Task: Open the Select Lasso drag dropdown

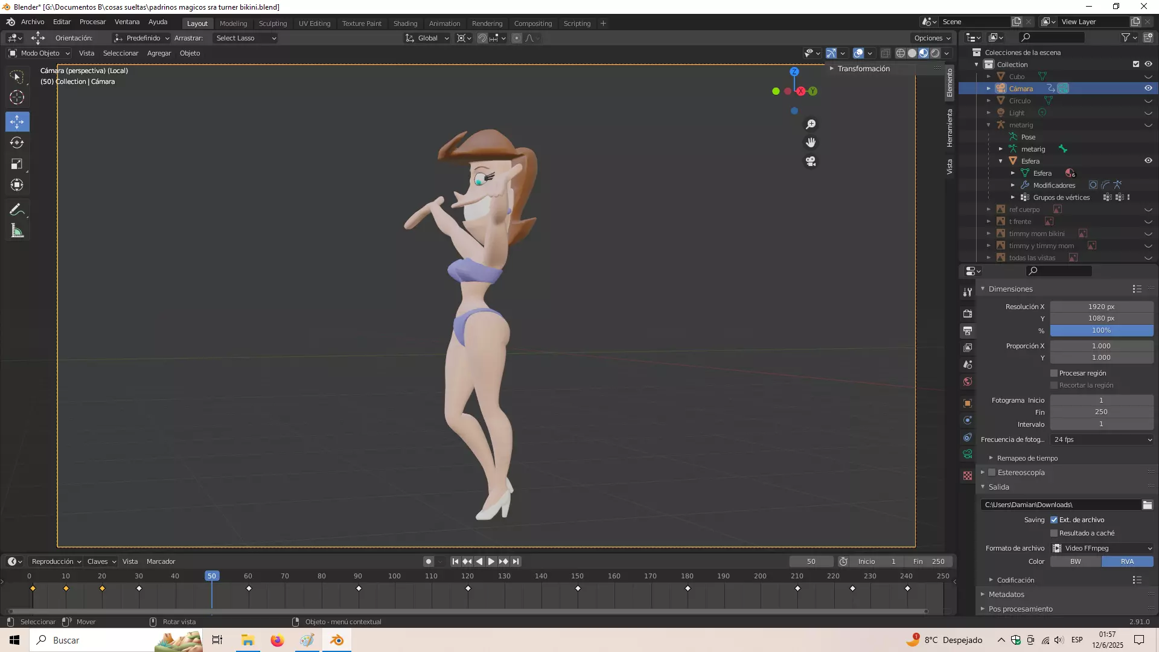Action: pos(245,38)
